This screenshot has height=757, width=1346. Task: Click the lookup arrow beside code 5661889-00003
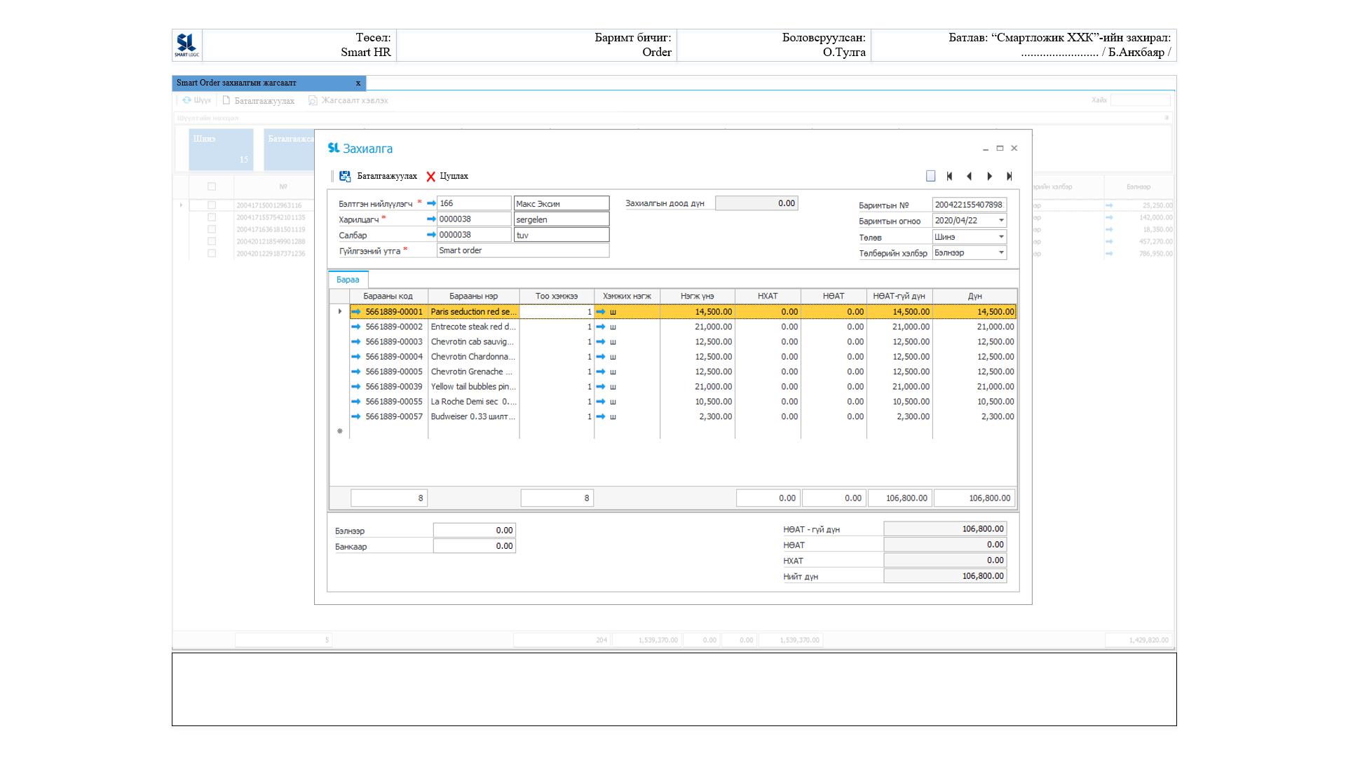[356, 342]
